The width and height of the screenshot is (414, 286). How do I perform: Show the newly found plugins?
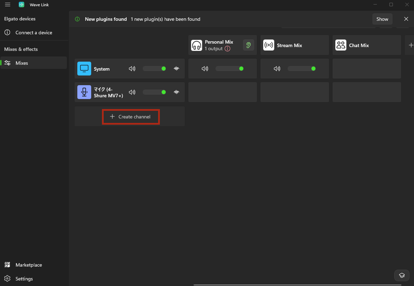point(382,19)
